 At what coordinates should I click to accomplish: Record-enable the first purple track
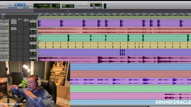[x=1, y=22]
